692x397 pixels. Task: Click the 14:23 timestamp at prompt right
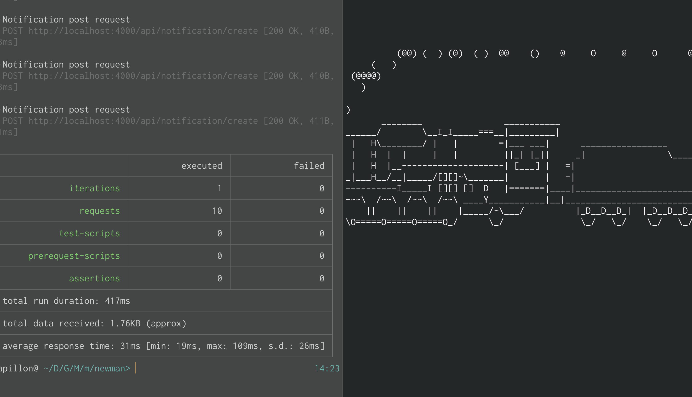point(327,368)
